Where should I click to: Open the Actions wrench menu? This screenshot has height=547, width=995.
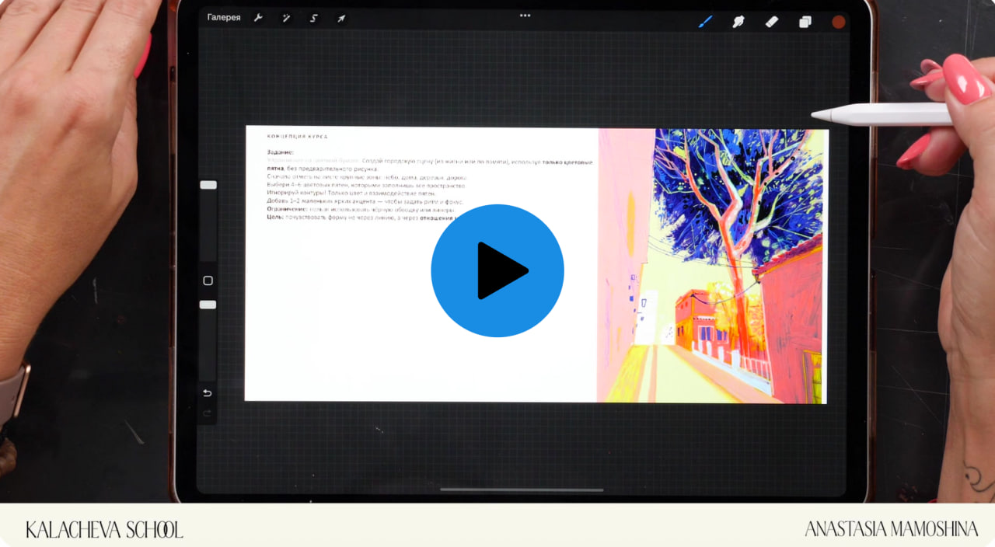pos(259,18)
